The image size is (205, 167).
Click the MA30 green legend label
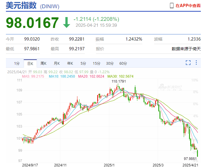click(121, 76)
